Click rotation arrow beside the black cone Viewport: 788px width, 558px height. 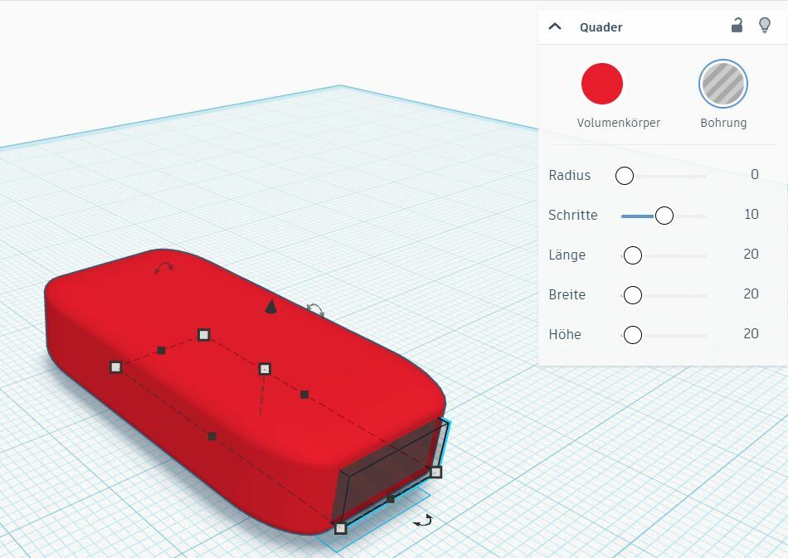(x=315, y=310)
